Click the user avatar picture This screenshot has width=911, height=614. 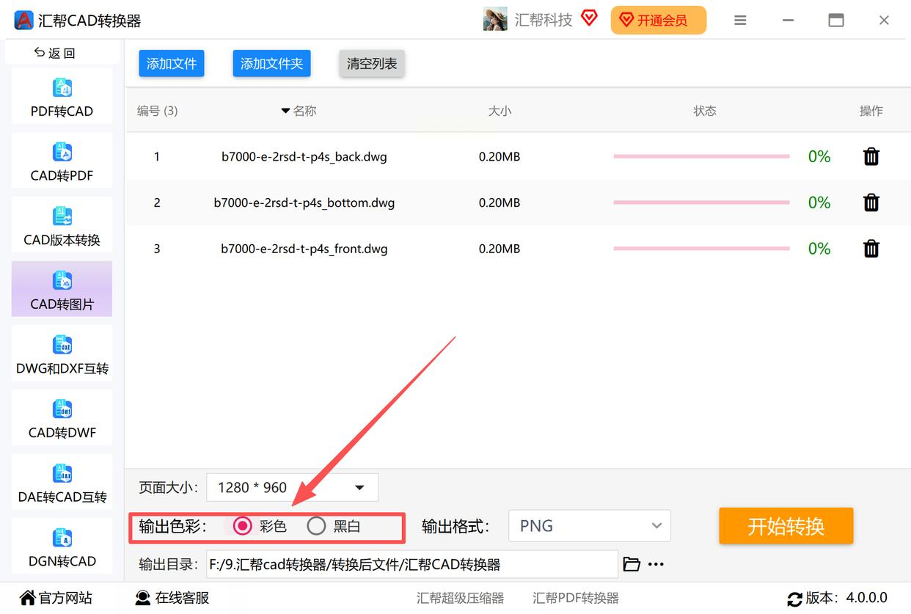(x=495, y=20)
